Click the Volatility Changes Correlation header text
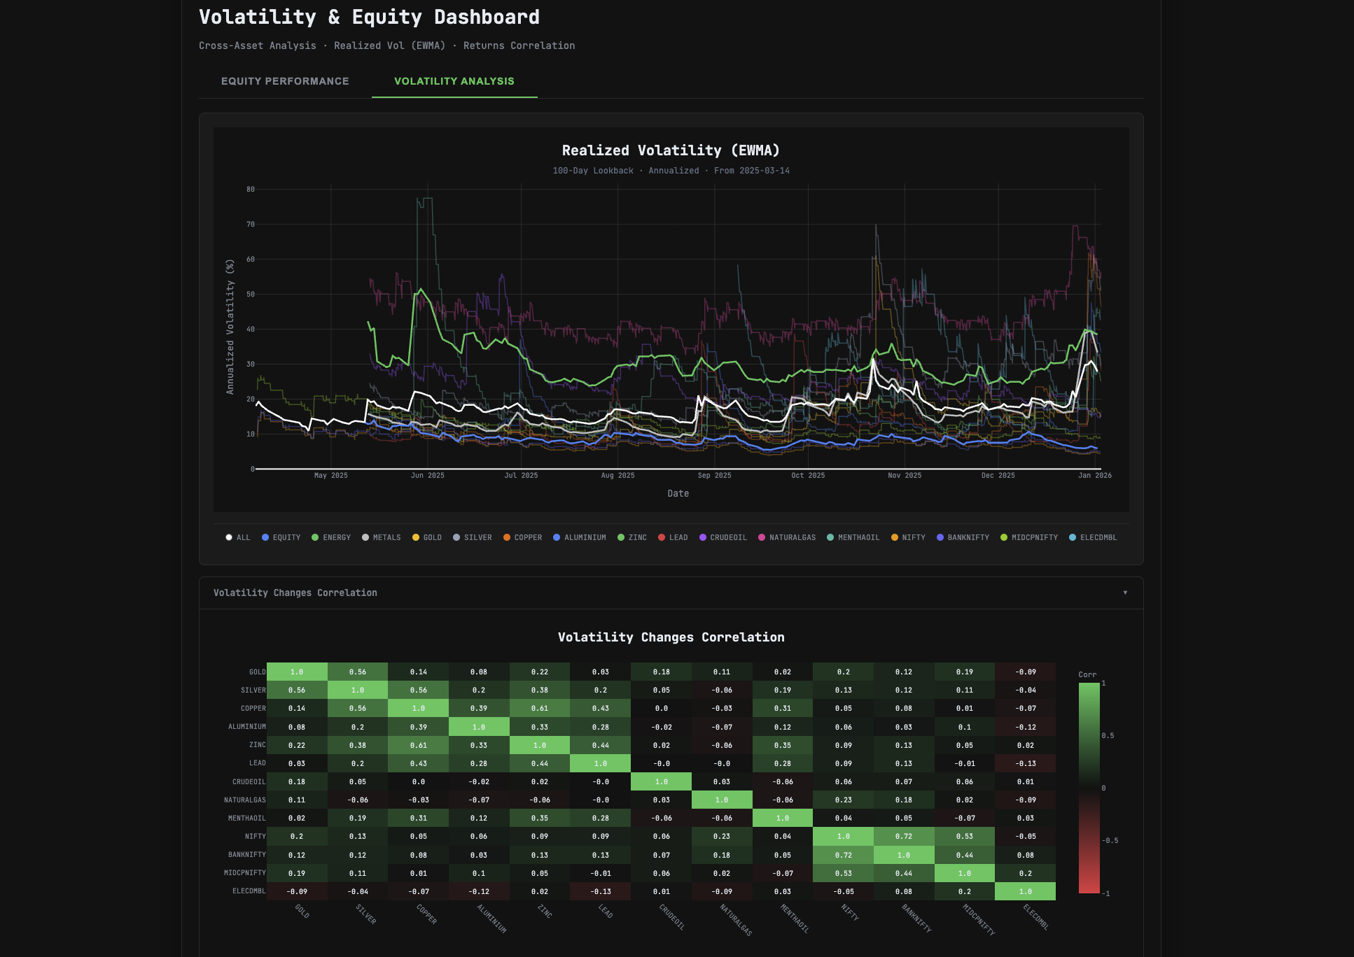This screenshot has height=957, width=1354. point(295,593)
